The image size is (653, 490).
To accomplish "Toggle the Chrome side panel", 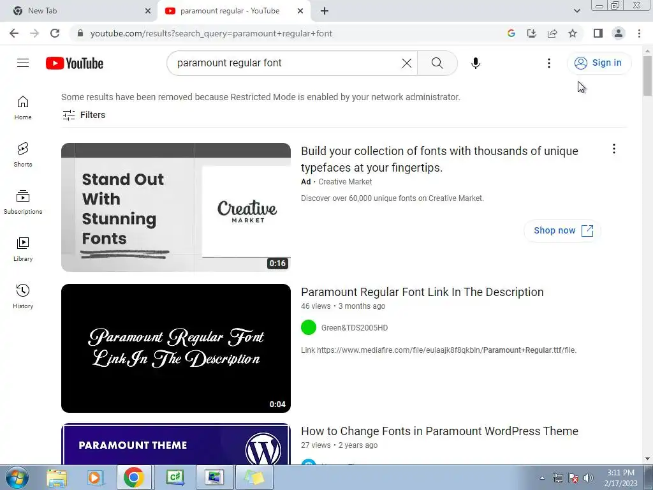I will 598,33.
